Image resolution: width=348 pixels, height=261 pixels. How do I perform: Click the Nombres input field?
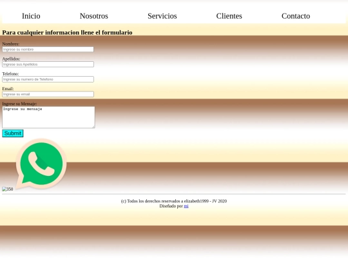point(48,49)
